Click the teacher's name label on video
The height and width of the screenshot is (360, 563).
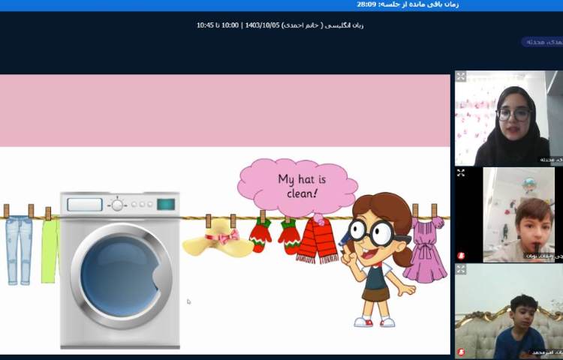552,160
